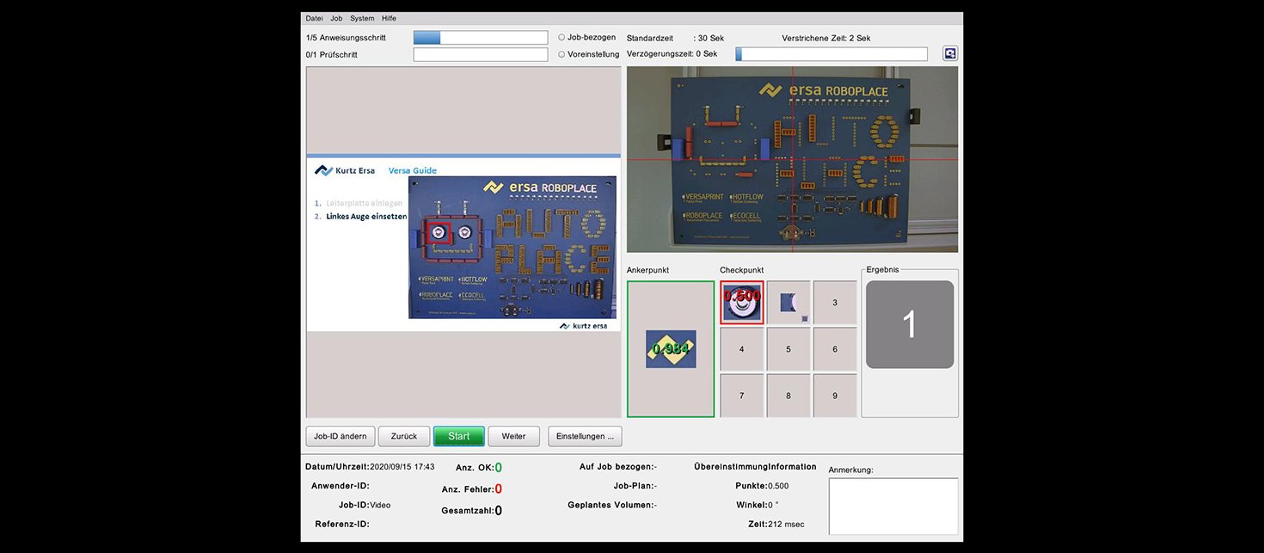The image size is (1264, 553).
Task: Click the Job-ID ändern button
Action: coord(341,436)
